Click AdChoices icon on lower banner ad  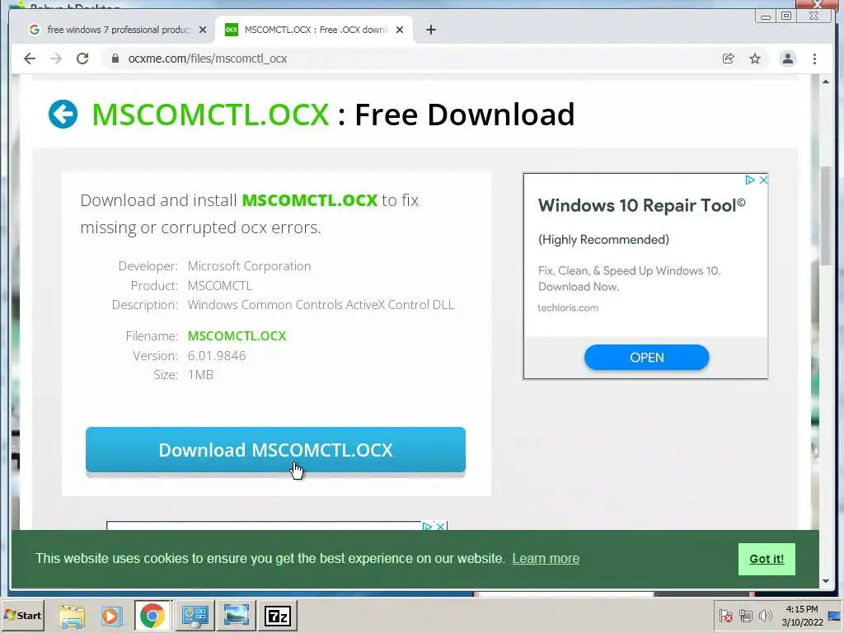427,526
